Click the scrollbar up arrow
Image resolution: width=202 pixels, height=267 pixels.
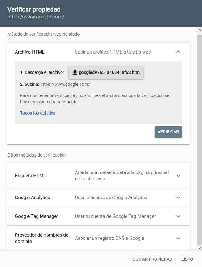[200, 30]
